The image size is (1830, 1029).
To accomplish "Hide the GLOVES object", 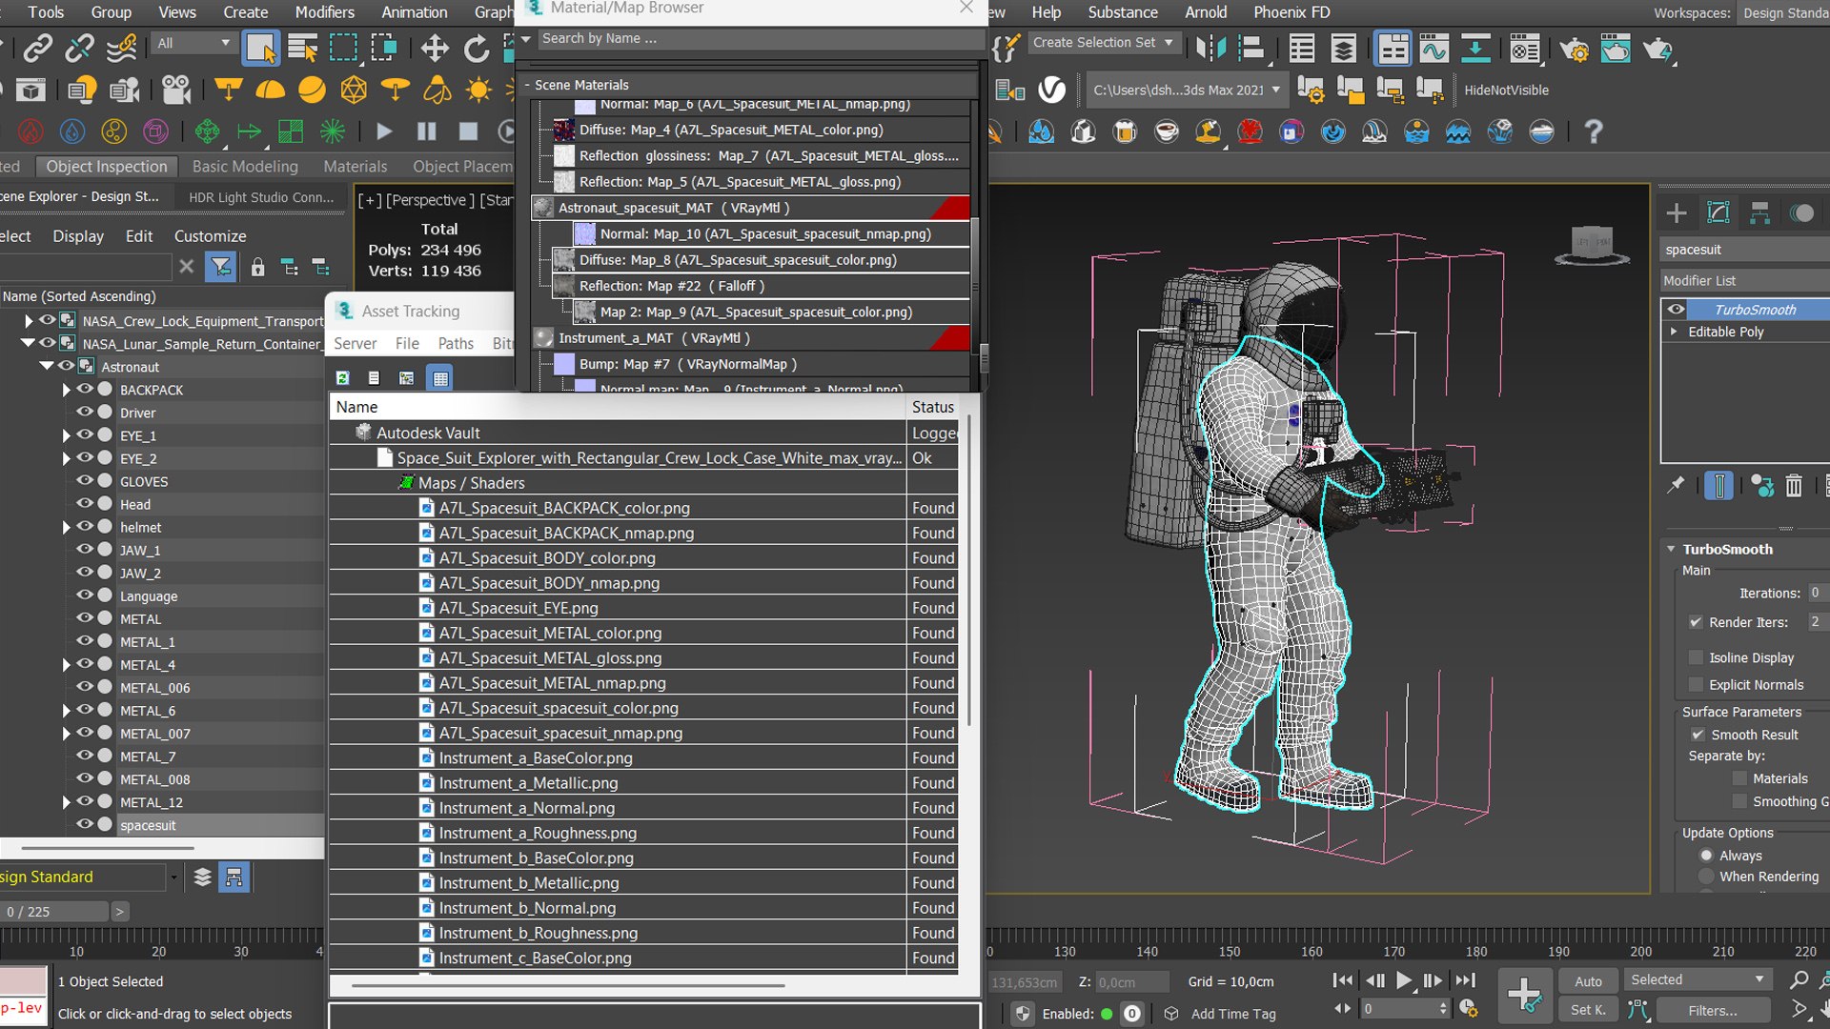I will (x=85, y=481).
